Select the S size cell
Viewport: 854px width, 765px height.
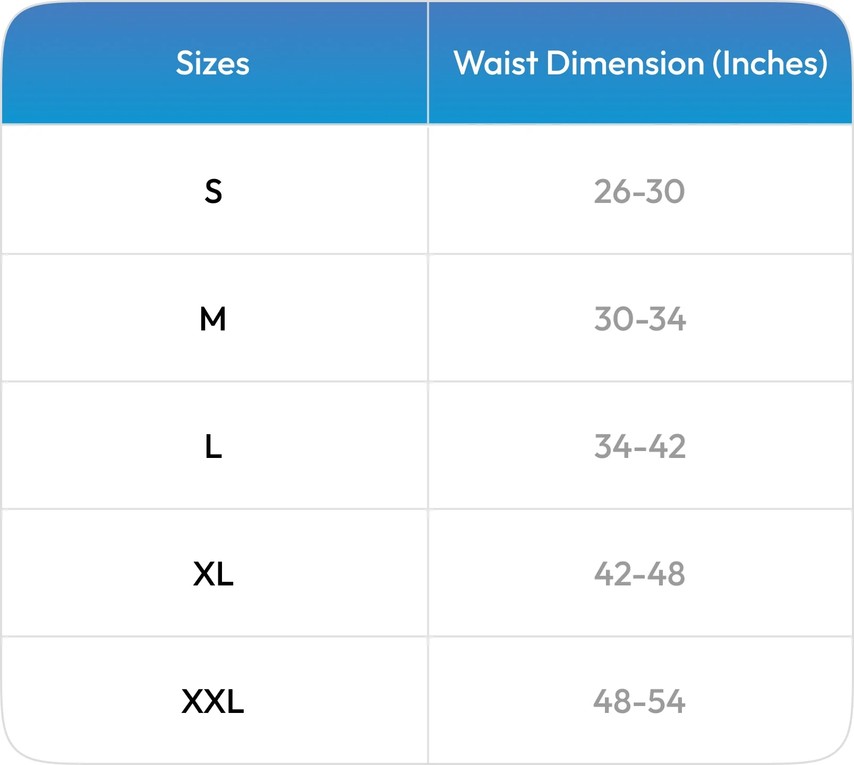pyautogui.click(x=213, y=191)
